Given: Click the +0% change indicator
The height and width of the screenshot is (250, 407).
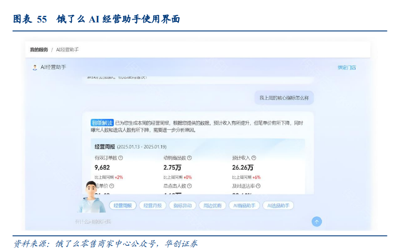Looking at the screenshot, I should point(188,177).
